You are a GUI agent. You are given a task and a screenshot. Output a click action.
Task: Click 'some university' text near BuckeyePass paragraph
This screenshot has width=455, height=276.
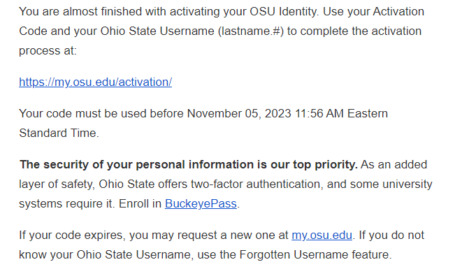point(391,184)
